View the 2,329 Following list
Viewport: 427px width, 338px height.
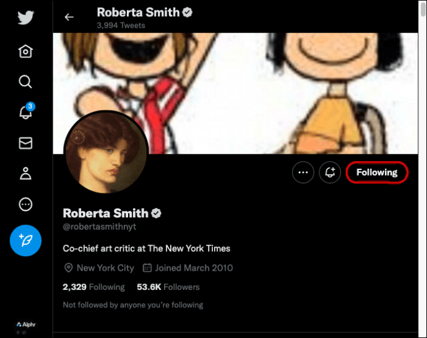point(93,287)
